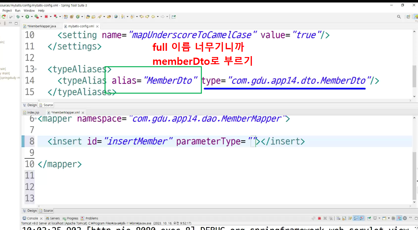Open Display Selected Console dropdown
This screenshot has width=418, height=230.
point(379,218)
